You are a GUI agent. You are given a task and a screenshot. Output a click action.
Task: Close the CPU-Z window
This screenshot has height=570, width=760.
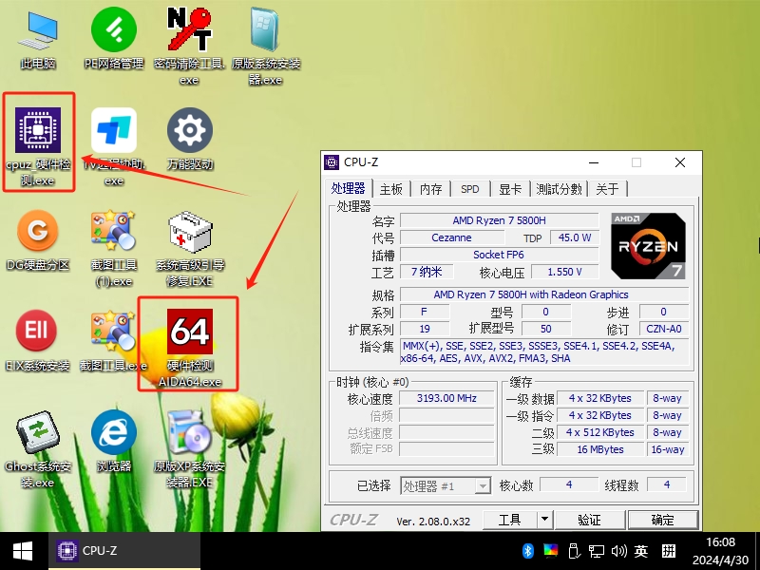click(680, 162)
